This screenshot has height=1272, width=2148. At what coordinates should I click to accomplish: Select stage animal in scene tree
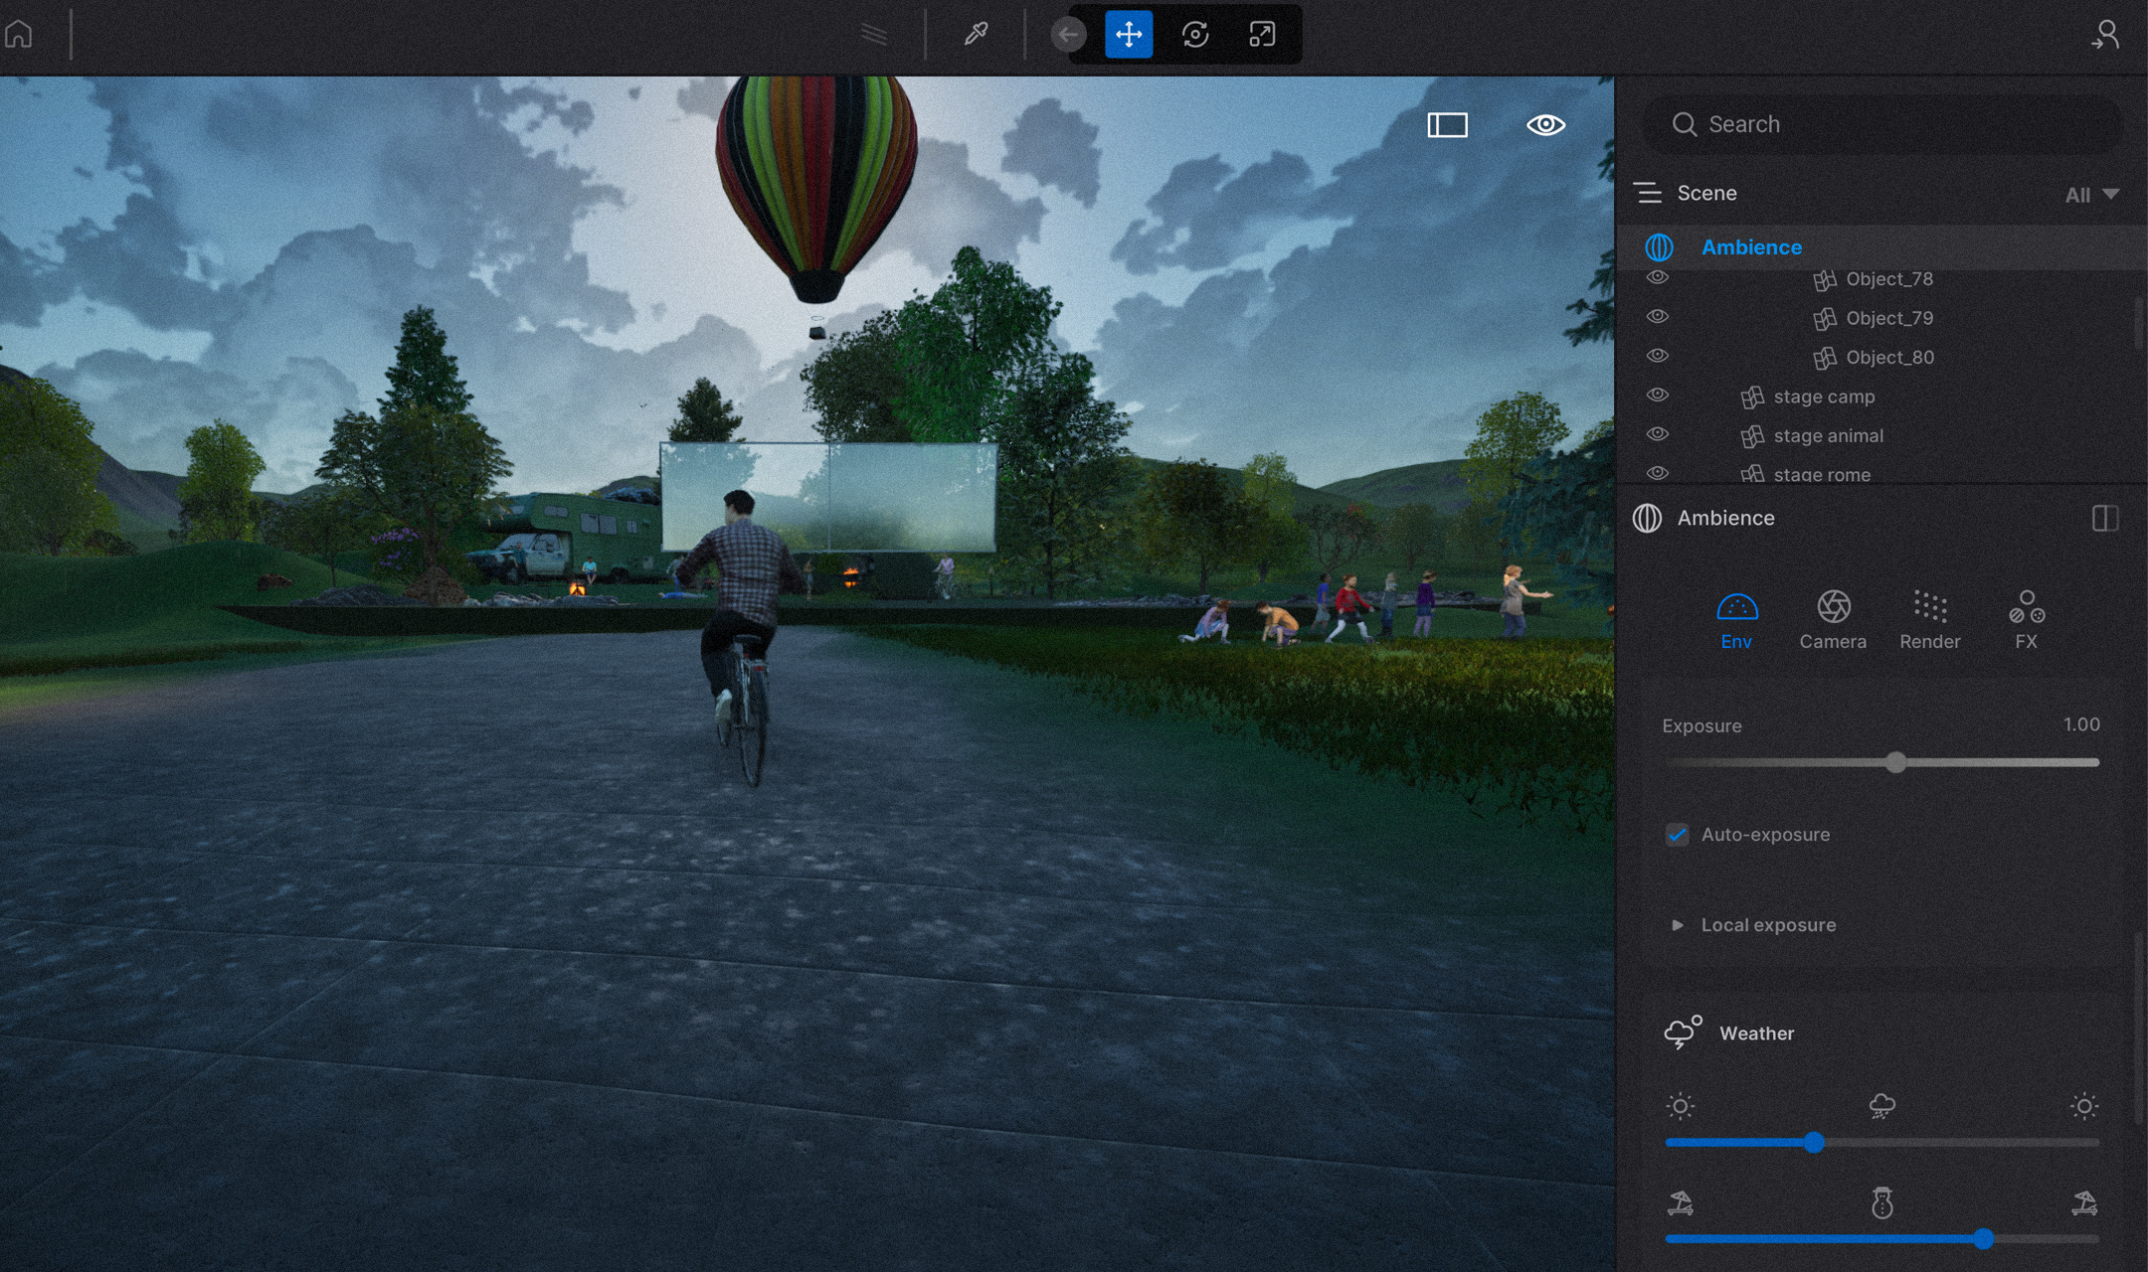click(x=1828, y=435)
